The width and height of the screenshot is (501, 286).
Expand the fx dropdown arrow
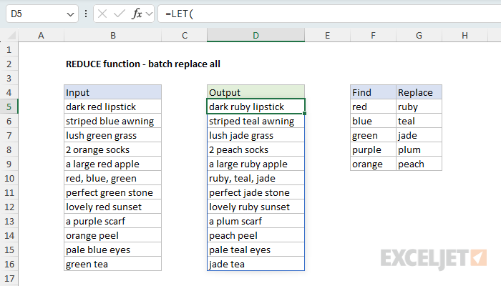tap(149, 14)
